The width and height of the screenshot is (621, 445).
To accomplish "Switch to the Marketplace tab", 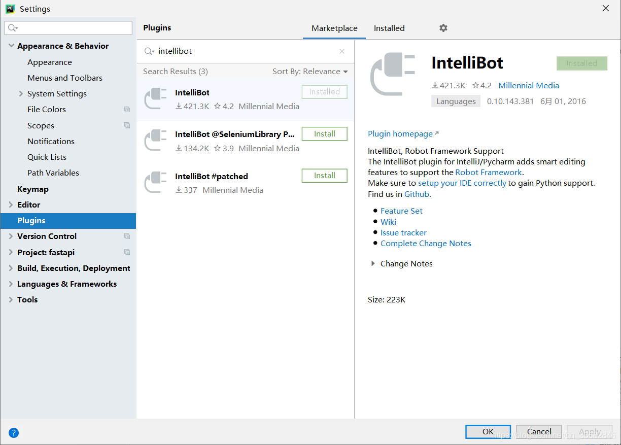I will (334, 28).
